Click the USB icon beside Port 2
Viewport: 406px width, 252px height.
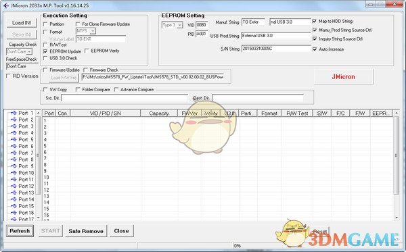14,120
